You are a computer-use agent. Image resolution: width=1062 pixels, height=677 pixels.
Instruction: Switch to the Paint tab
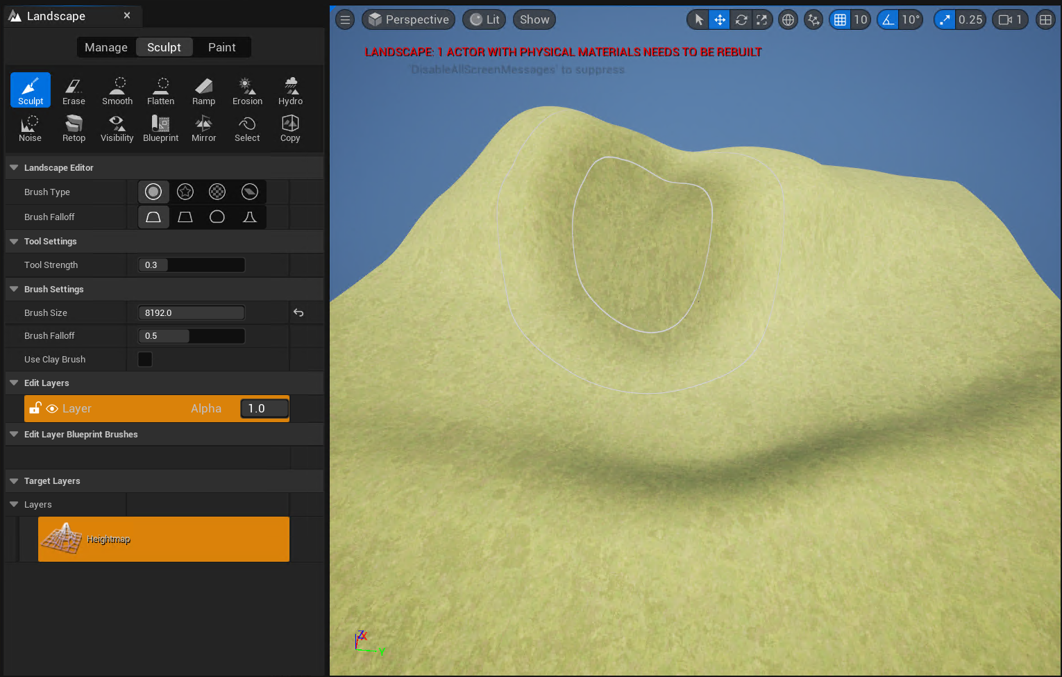click(x=222, y=47)
